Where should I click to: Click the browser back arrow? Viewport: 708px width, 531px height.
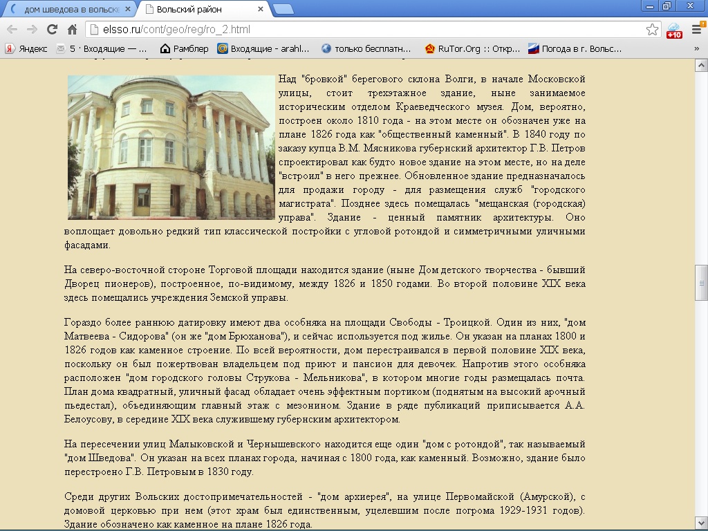click(12, 30)
